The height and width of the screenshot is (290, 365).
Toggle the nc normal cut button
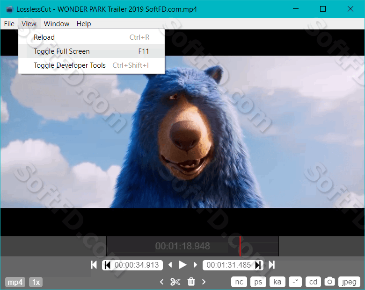(x=239, y=282)
